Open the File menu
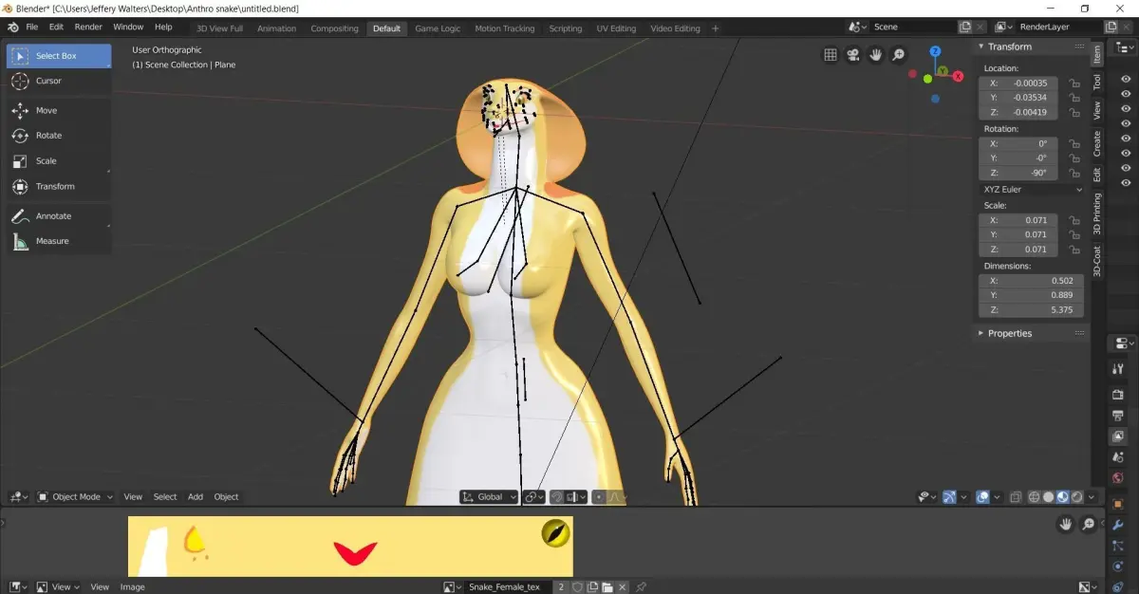 pos(32,28)
